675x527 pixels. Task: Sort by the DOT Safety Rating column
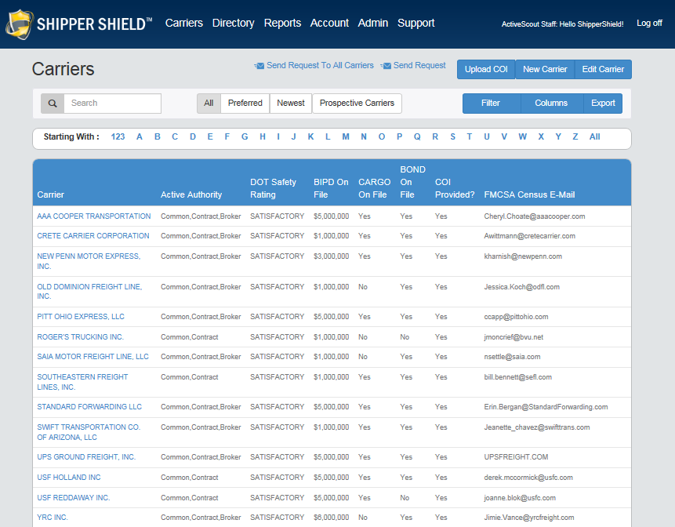pyautogui.click(x=273, y=188)
